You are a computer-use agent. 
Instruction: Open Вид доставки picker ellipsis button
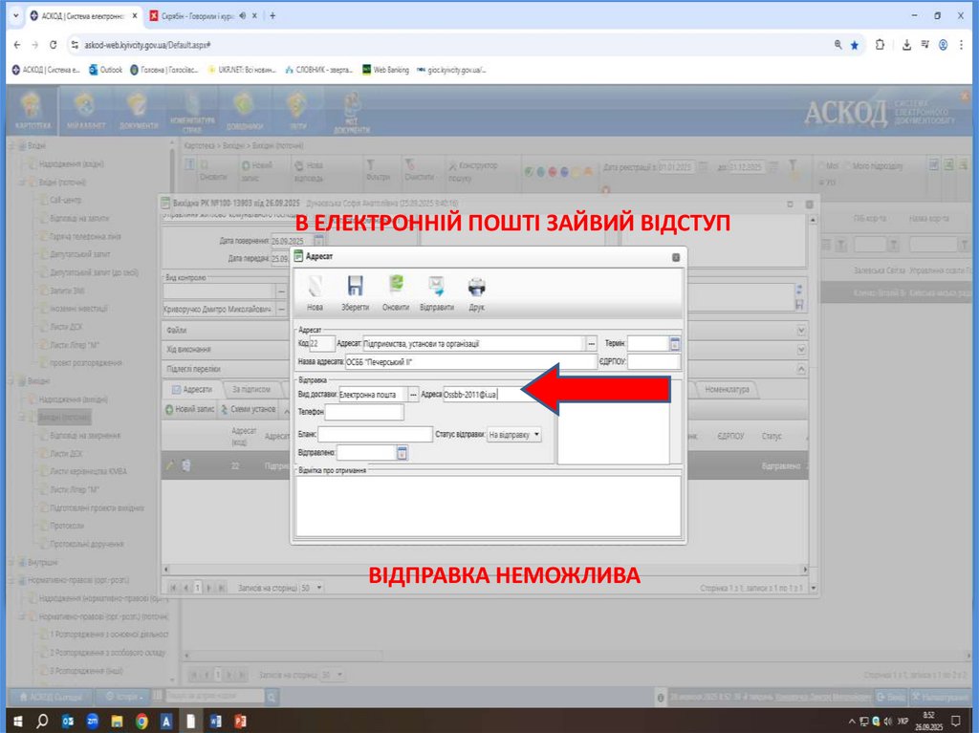click(413, 395)
